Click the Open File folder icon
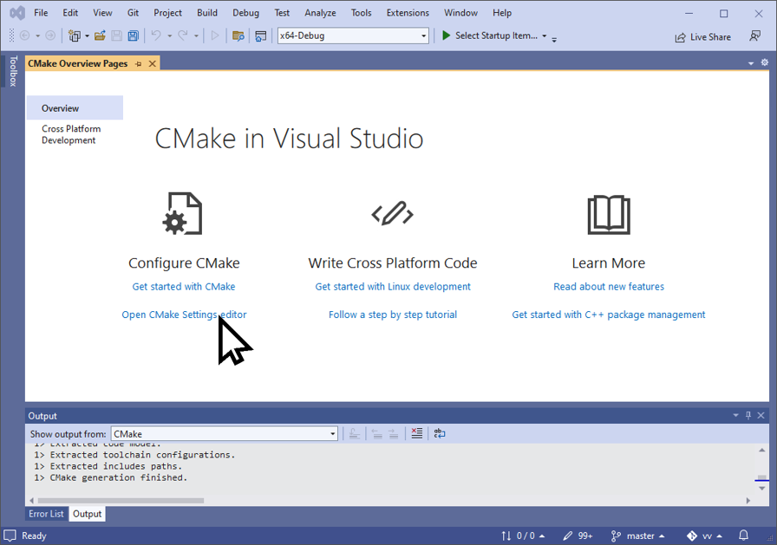This screenshot has width=777, height=545. [x=100, y=36]
